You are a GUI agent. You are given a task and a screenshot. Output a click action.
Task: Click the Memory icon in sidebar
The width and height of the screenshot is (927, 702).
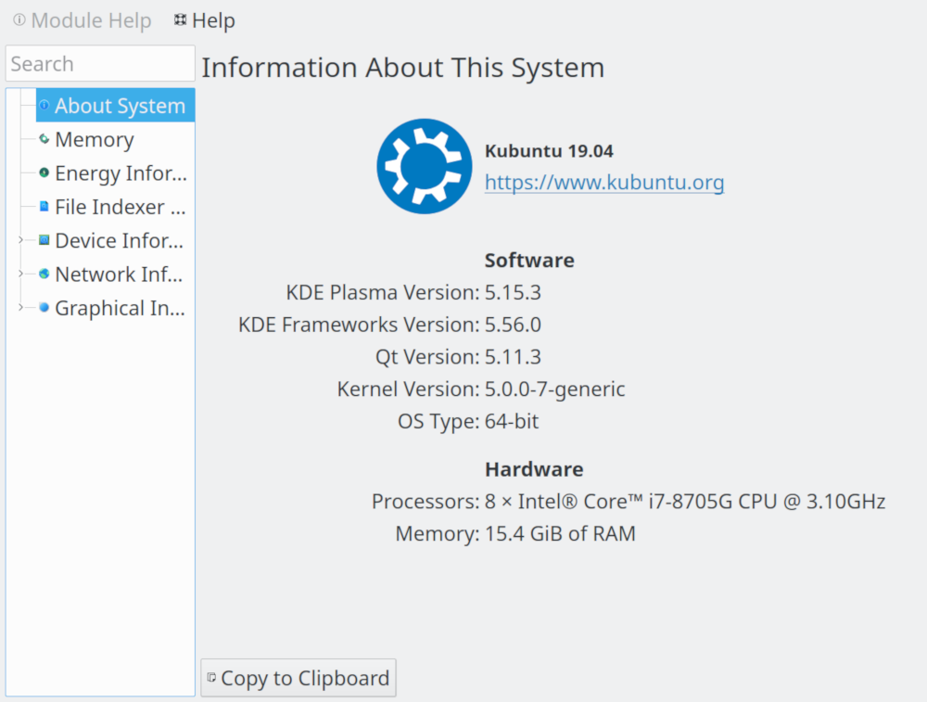coord(44,140)
